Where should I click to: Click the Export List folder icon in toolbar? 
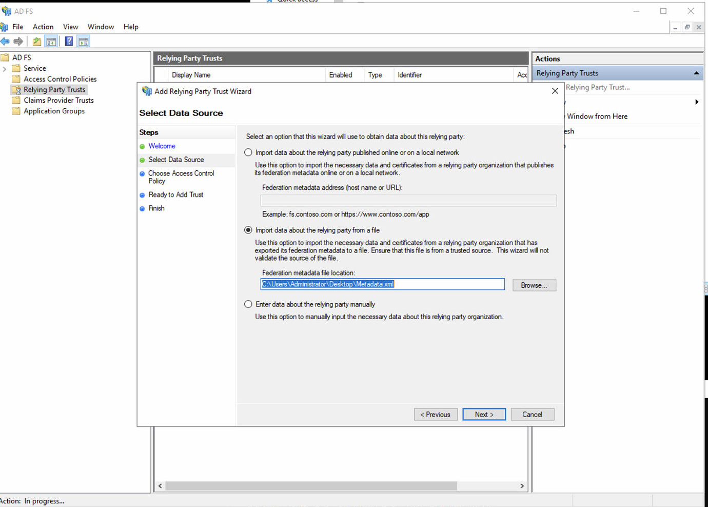coord(36,41)
